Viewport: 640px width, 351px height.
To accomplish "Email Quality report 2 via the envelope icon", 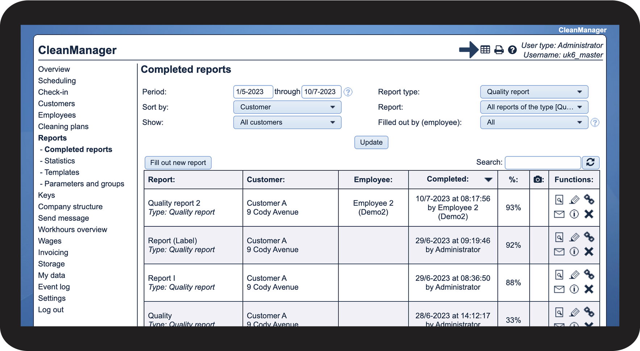I will [559, 214].
